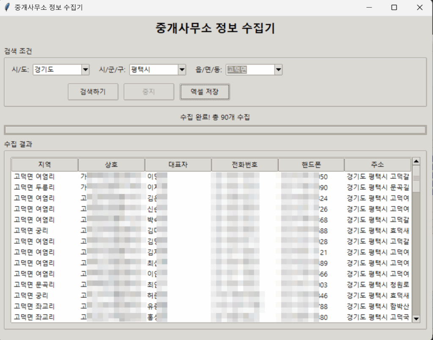Click the scrollbar up arrow in results
The image size is (433, 340).
coord(416,161)
